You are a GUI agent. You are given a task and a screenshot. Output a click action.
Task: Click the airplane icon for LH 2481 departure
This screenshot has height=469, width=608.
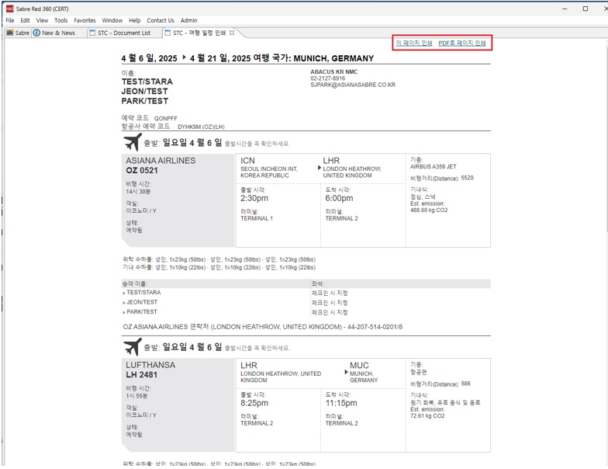click(x=133, y=346)
